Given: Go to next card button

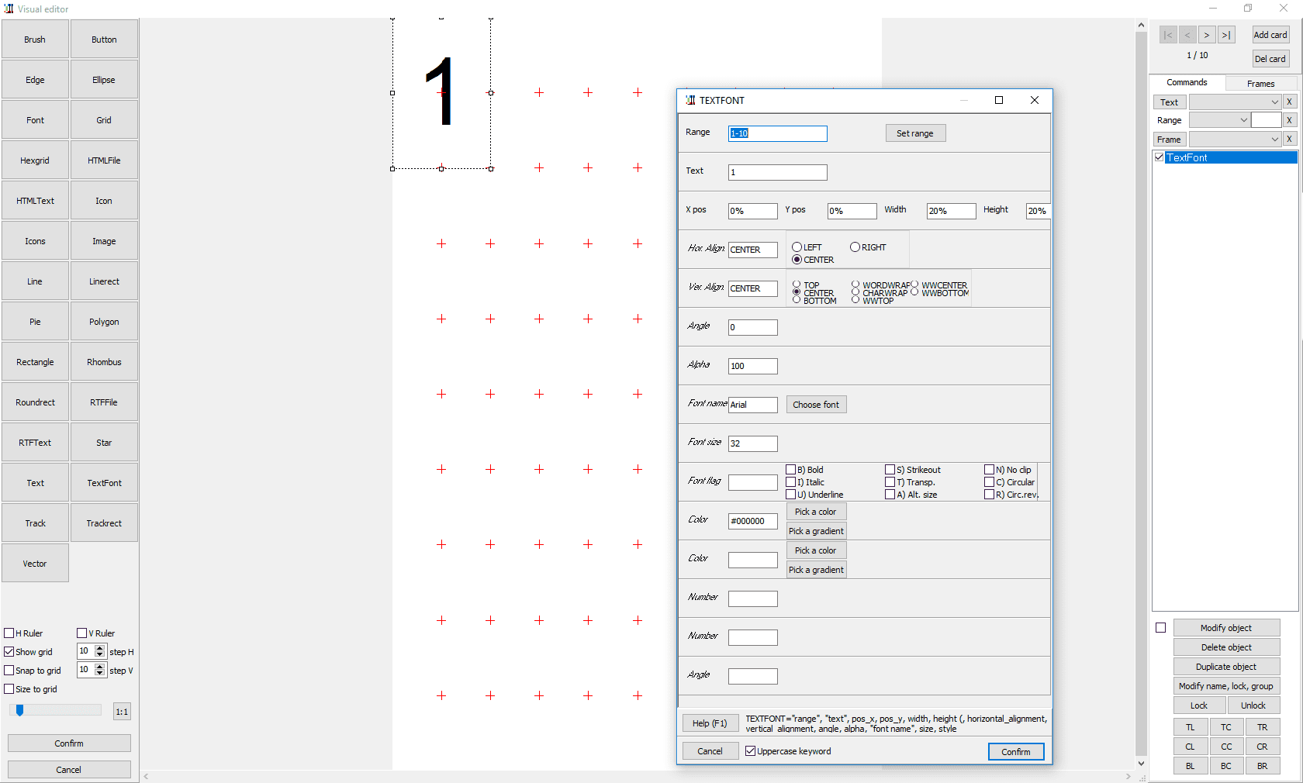Looking at the screenshot, I should tap(1207, 35).
